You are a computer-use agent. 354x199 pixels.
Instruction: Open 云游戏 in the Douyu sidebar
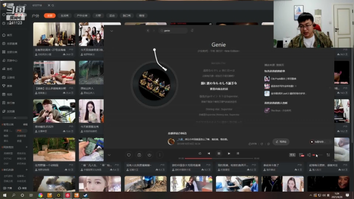(x=8, y=77)
